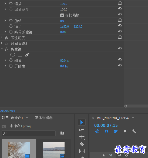Reset the 屏蔽度 parameter
148x158 pixels.
120,66
